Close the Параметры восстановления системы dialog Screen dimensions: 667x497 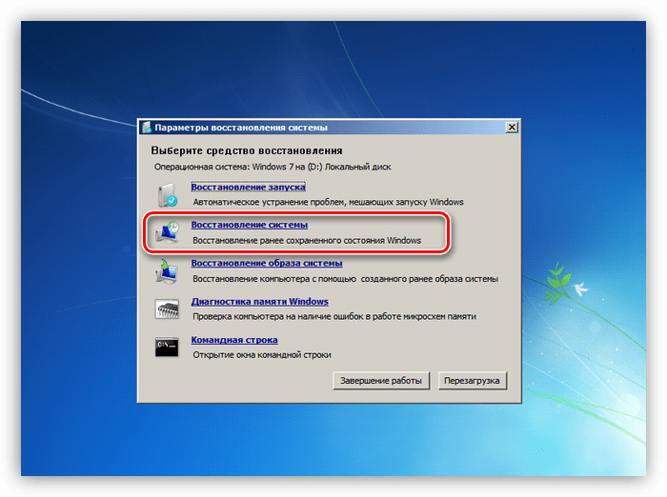click(x=512, y=128)
